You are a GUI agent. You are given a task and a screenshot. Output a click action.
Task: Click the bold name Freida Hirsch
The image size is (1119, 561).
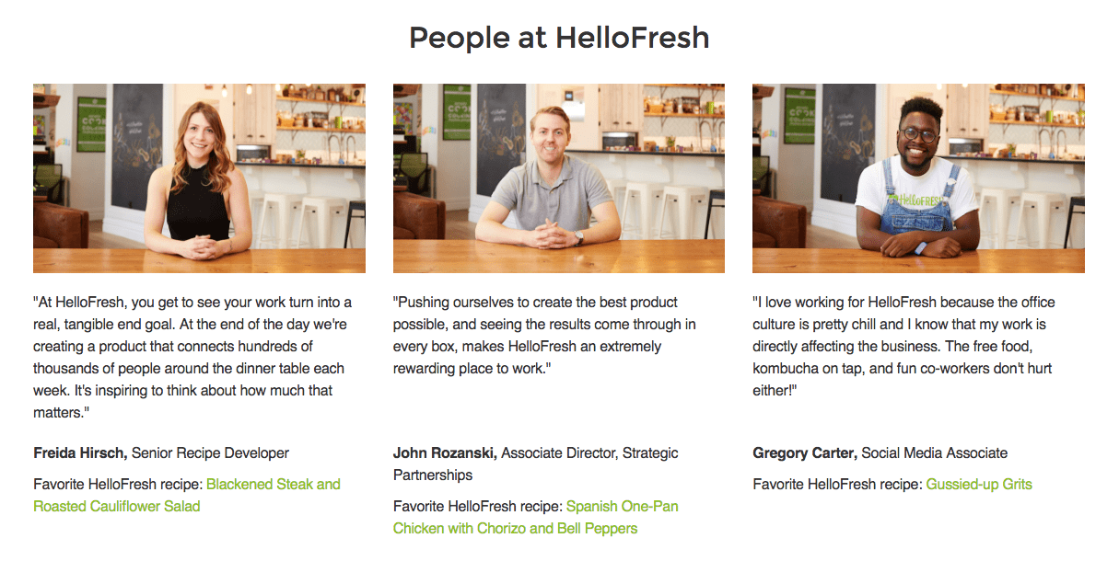[80, 452]
